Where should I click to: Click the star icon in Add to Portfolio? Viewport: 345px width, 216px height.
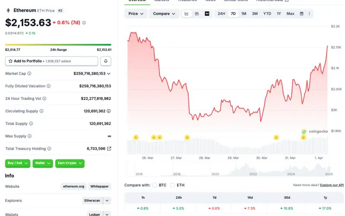coord(10,61)
